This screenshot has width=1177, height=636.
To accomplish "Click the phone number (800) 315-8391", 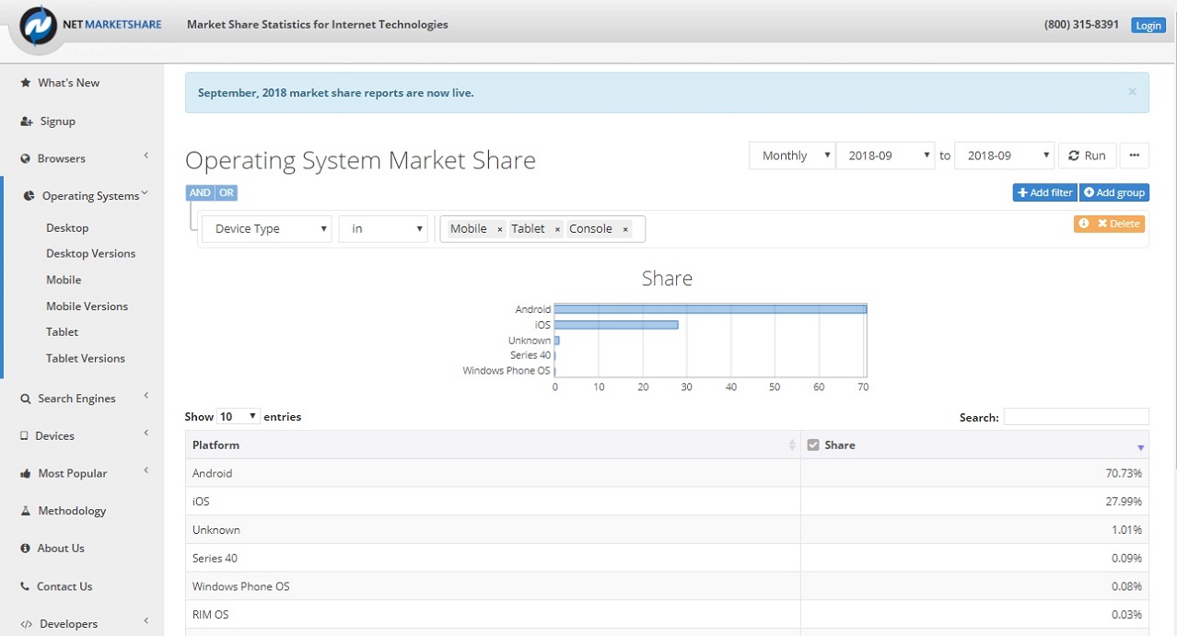I will pos(1081,25).
